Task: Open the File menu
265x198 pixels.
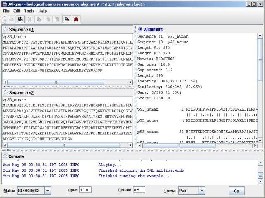Action: (6, 11)
